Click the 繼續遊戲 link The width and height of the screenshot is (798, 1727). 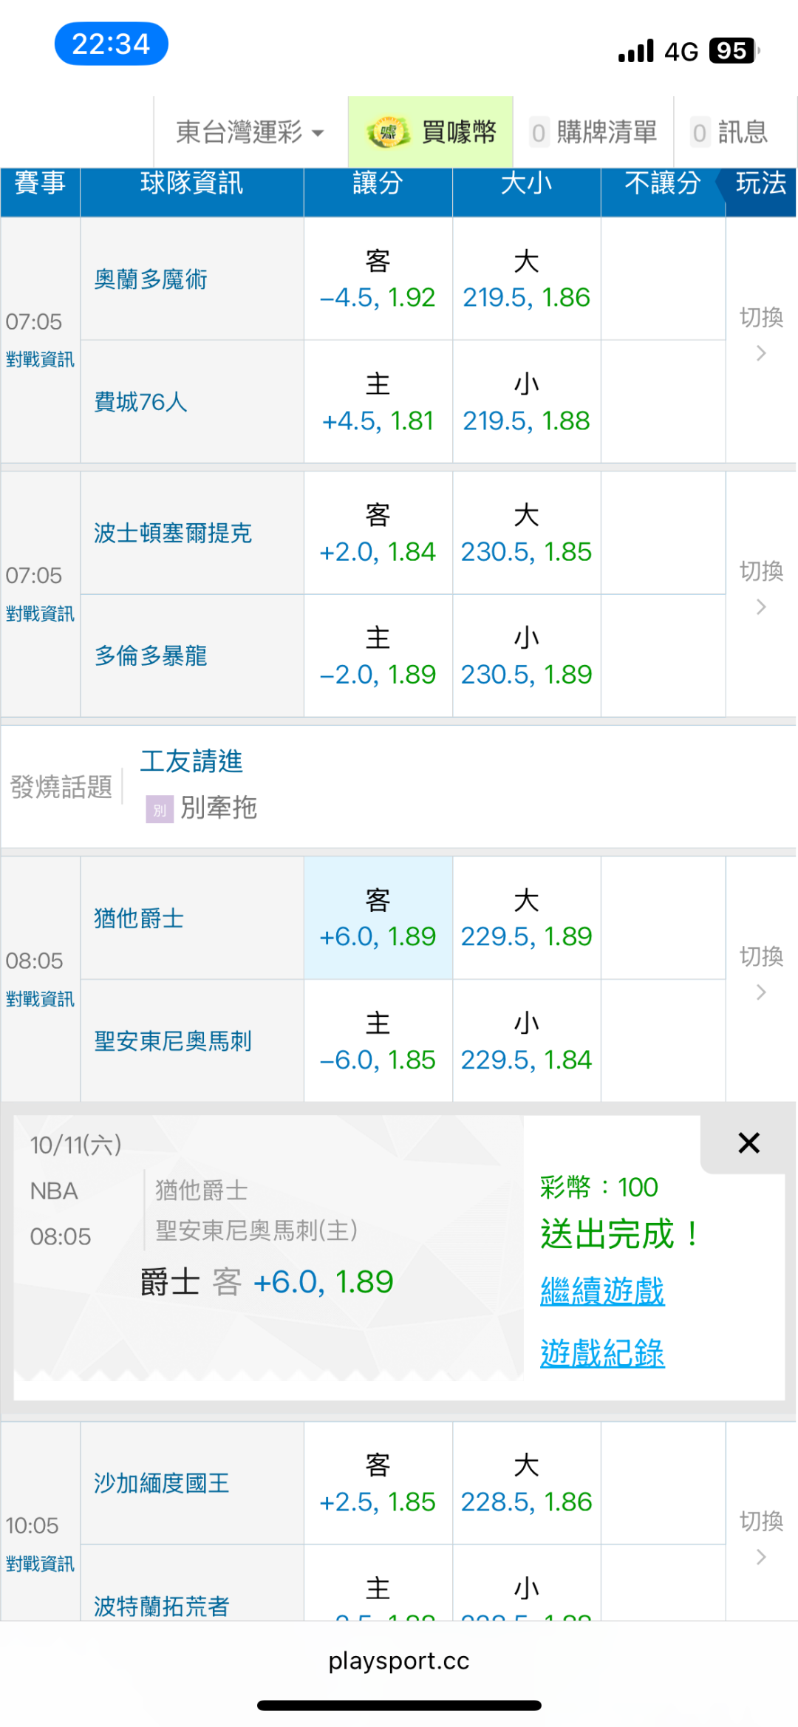point(602,1292)
